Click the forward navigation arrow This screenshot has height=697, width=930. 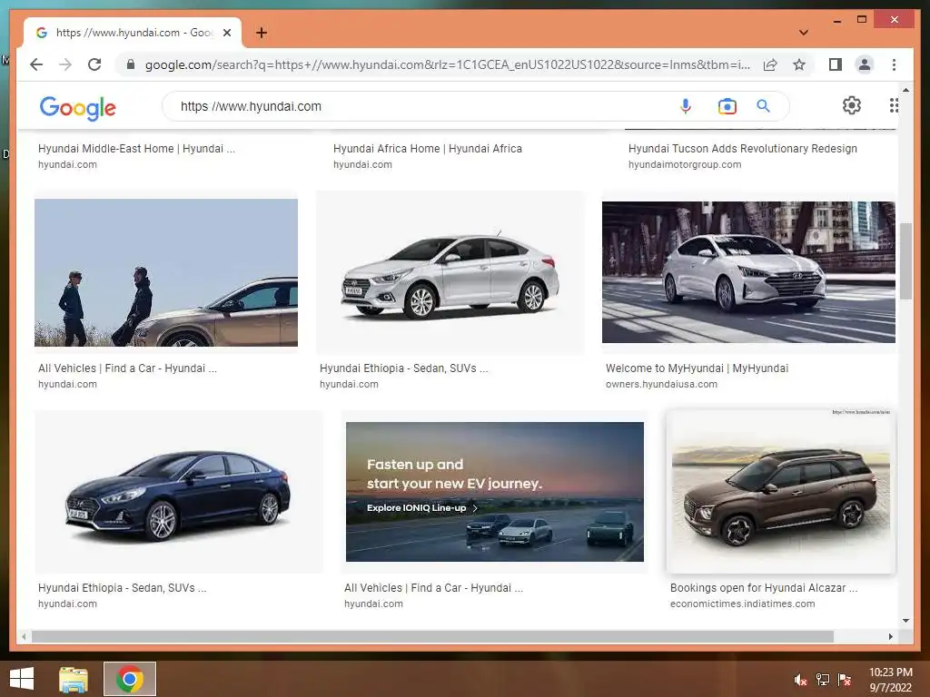65,64
